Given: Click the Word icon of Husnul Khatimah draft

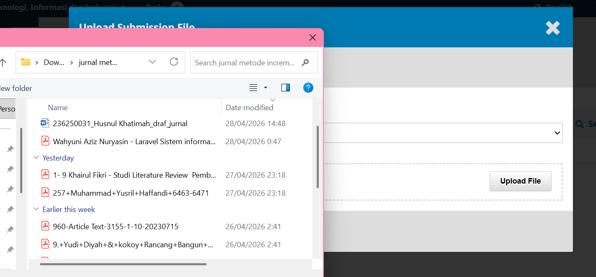Looking at the screenshot, I should click(45, 123).
